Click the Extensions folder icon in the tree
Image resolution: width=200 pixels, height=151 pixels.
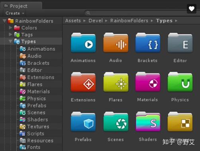click(23, 77)
